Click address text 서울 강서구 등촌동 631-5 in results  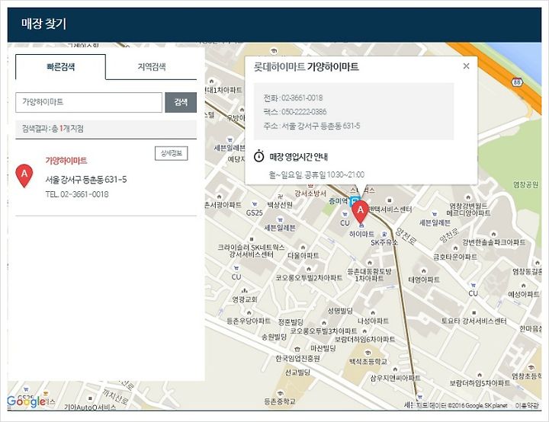pyautogui.click(x=86, y=180)
